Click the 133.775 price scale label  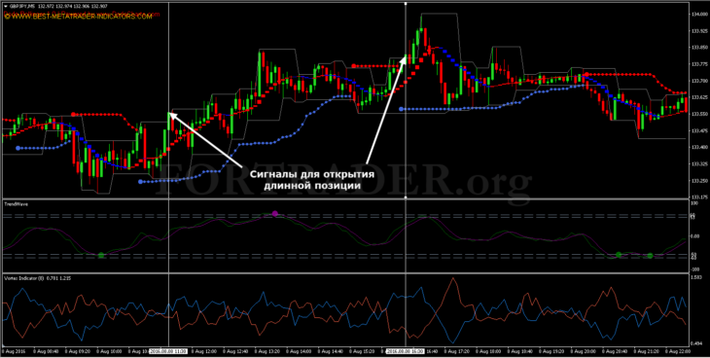pyautogui.click(x=698, y=64)
